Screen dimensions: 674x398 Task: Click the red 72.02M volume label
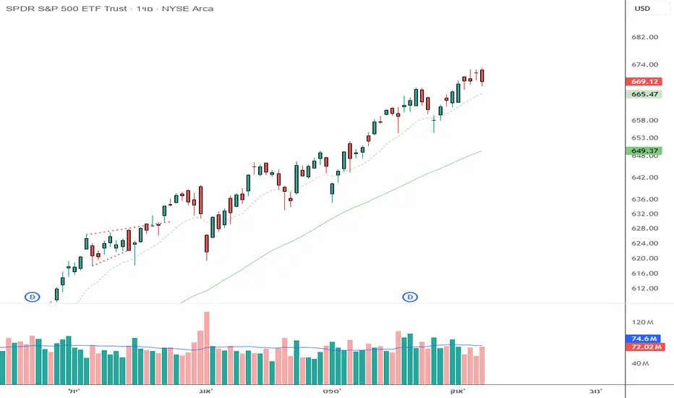(644, 347)
